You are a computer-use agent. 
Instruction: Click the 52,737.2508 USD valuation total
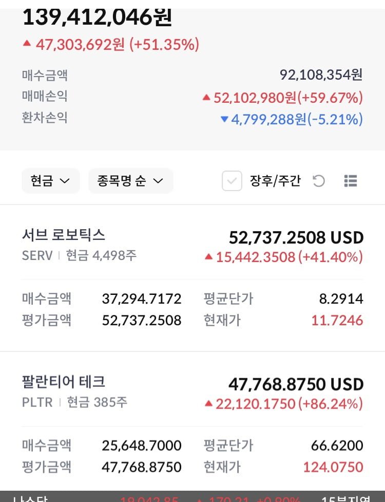(x=296, y=237)
